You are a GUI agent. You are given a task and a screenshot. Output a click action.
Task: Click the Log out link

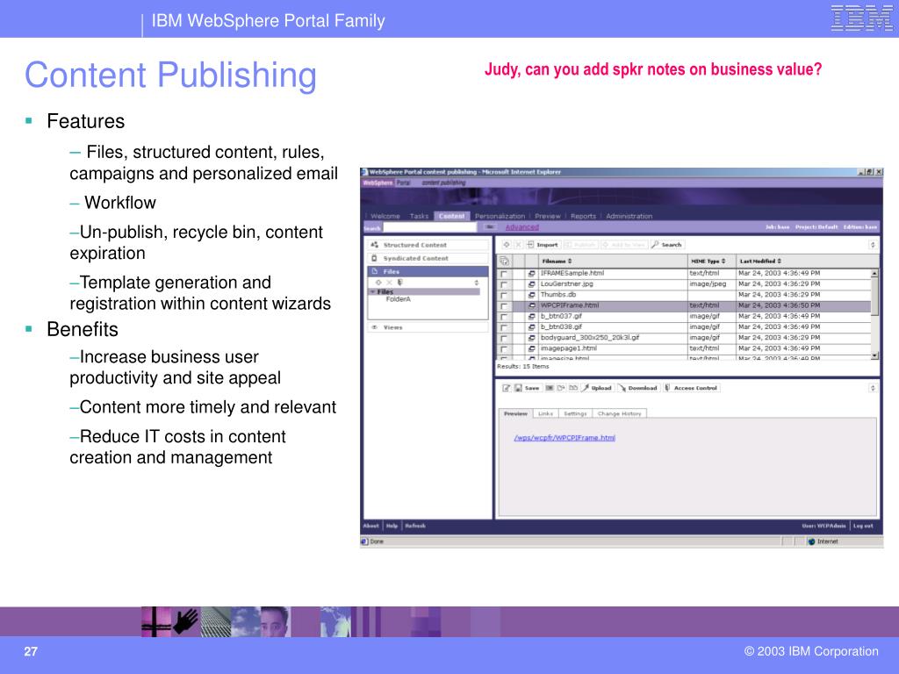[x=863, y=526]
